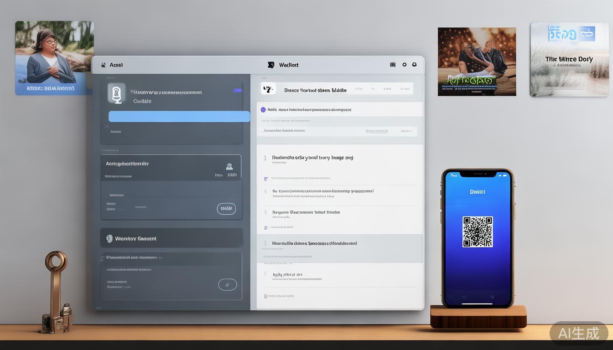Viewport: 613px width, 350px height.
Task: Open the grid icon in the title bar
Action: pyautogui.click(x=393, y=65)
